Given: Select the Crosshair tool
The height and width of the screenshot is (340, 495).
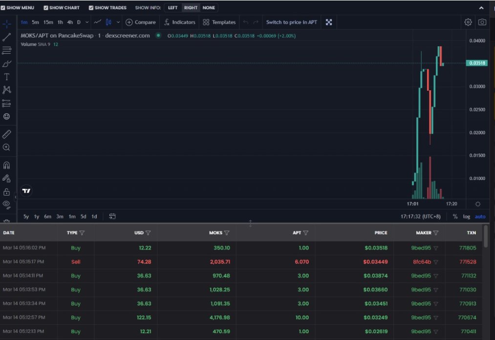Looking at the screenshot, I should click(x=6, y=22).
